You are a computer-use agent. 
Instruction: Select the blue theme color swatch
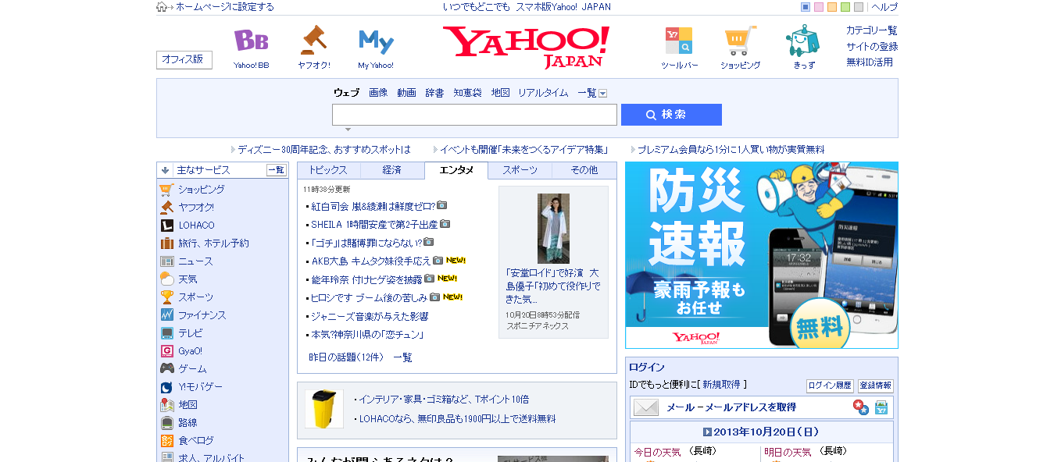tap(806, 7)
